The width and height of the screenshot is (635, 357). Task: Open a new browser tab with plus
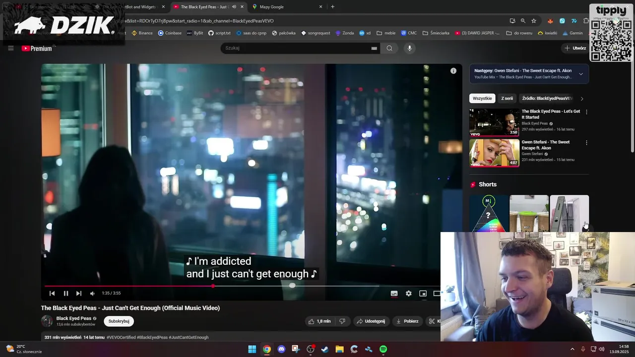332,7
